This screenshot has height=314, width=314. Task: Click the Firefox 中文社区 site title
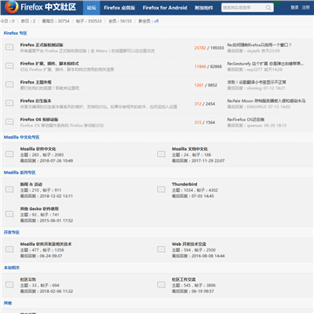tap(48, 7)
